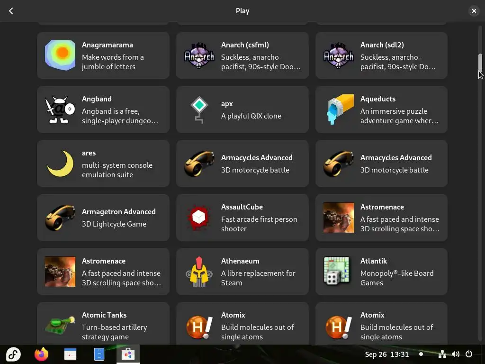Open the network status indicator
Image resolution: width=485 pixels, height=364 pixels.
[442, 354]
